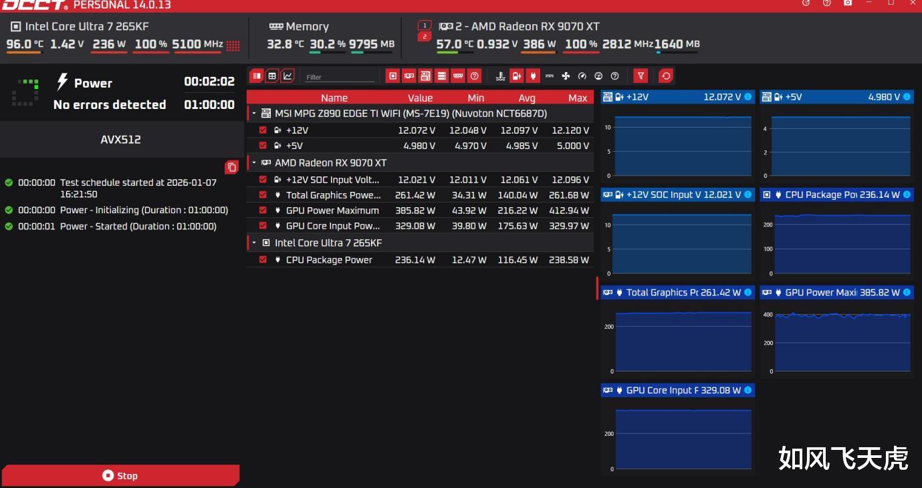Screen dimensions: 922x488
Task: Stop the running power test
Action: [120, 475]
